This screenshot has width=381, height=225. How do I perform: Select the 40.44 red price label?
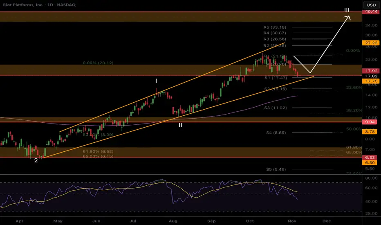pyautogui.click(x=371, y=12)
